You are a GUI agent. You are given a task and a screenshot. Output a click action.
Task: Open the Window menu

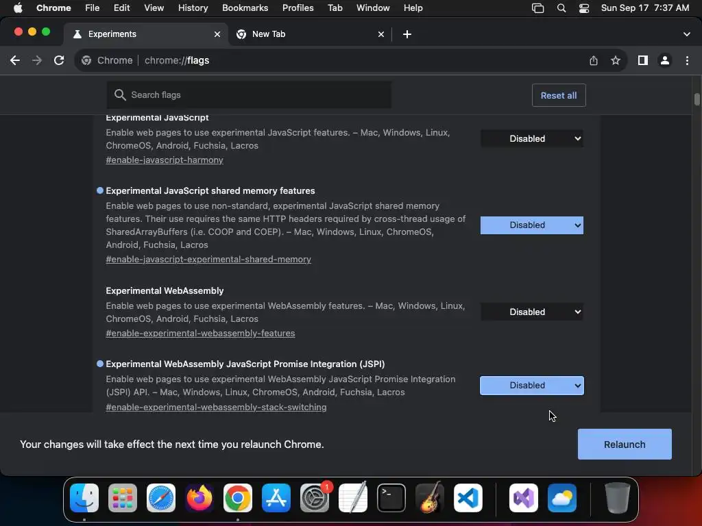pyautogui.click(x=373, y=8)
